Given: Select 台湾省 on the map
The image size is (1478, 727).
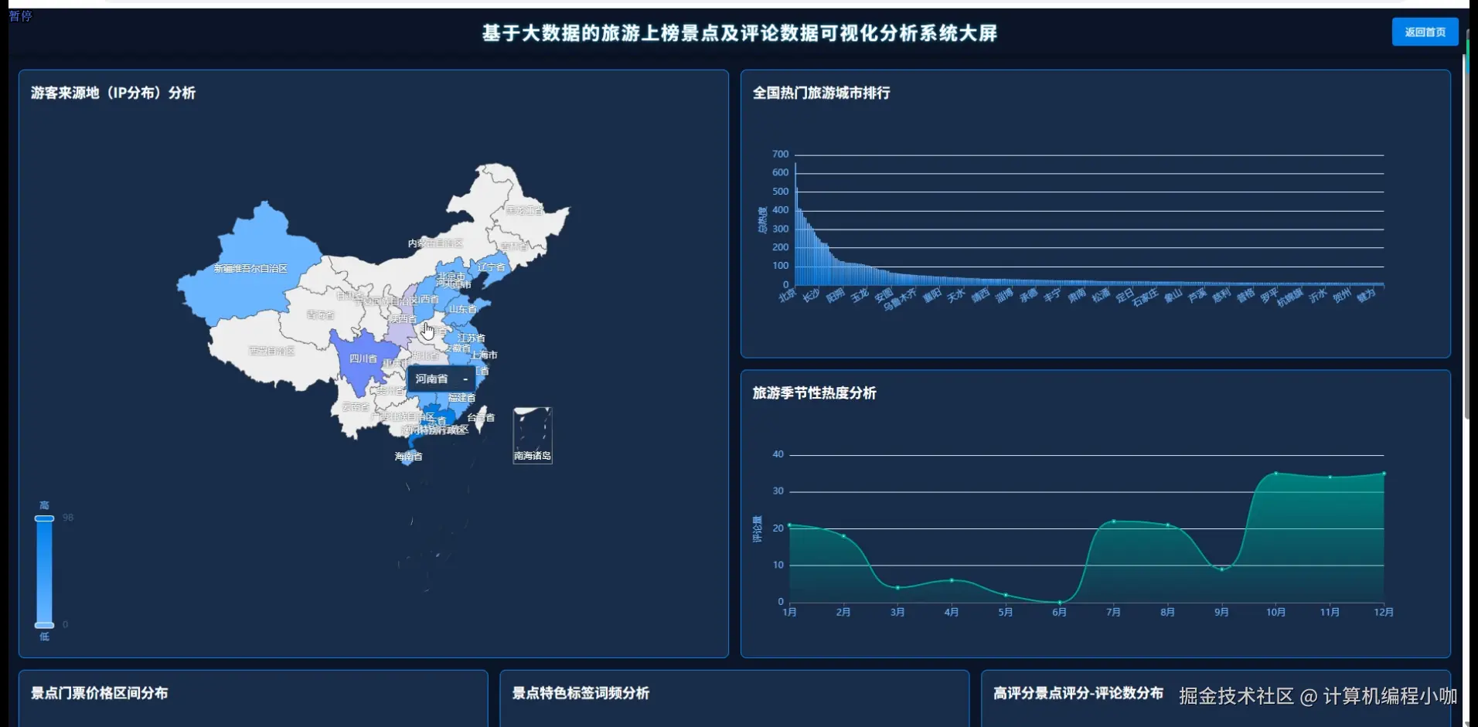Looking at the screenshot, I should pyautogui.click(x=481, y=418).
